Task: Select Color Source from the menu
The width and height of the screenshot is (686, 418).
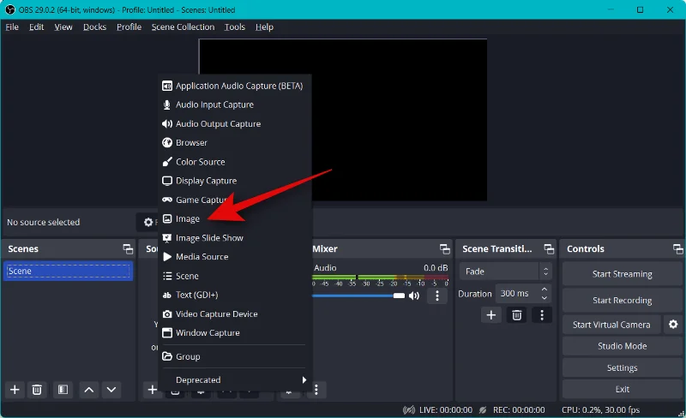Action: click(234, 162)
